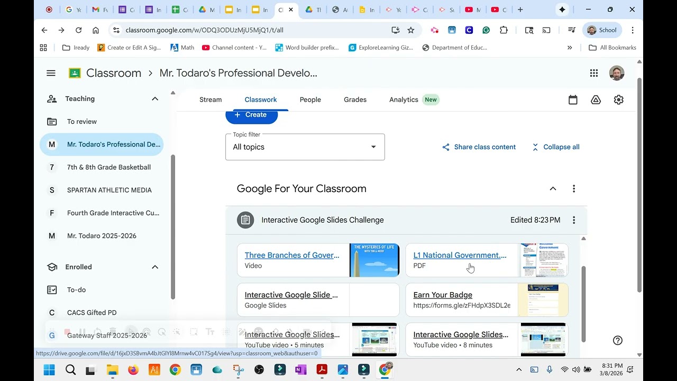Open the Apps grid in the bookmarks bar

(43, 48)
